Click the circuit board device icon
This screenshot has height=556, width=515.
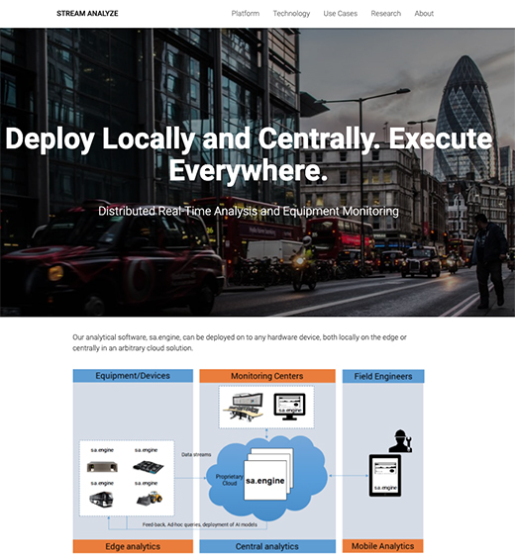click(x=148, y=467)
